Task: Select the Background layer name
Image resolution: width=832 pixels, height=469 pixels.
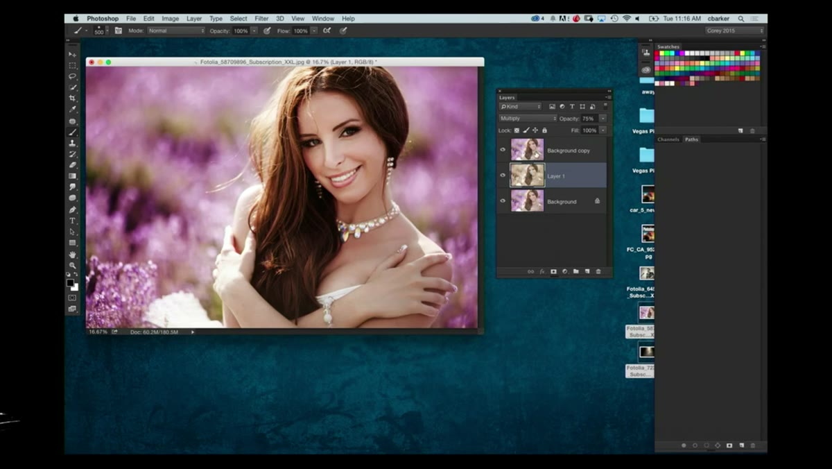Action: click(x=562, y=202)
